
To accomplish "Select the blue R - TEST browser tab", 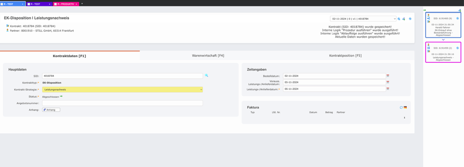I will point(12,4).
